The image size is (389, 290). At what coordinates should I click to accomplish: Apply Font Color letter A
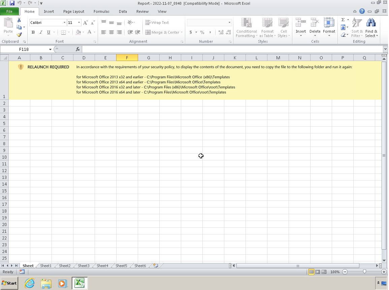[x=89, y=32]
